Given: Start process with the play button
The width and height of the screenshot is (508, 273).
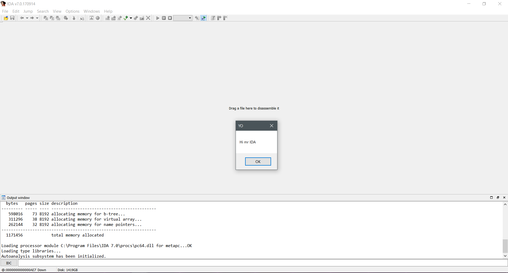Looking at the screenshot, I should coord(158,18).
